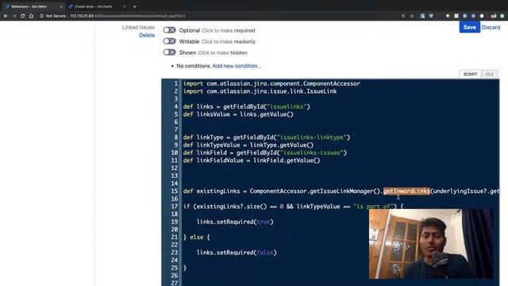This screenshot has height=286, width=508.
Task: Click links.setRequired(false) on line 23
Action: [237, 253]
